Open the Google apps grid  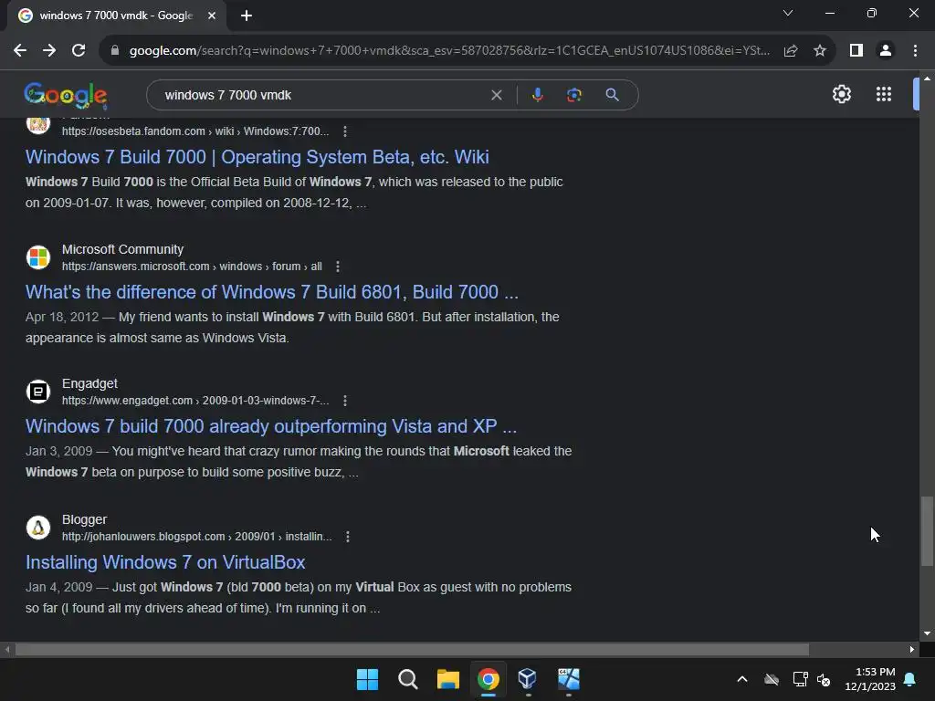tap(884, 94)
